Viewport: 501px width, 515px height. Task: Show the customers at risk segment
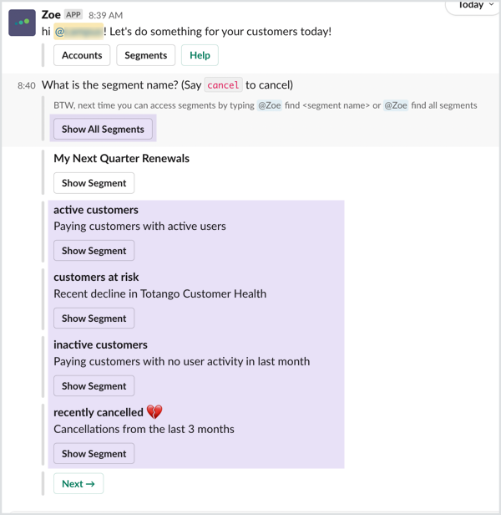pyautogui.click(x=94, y=319)
